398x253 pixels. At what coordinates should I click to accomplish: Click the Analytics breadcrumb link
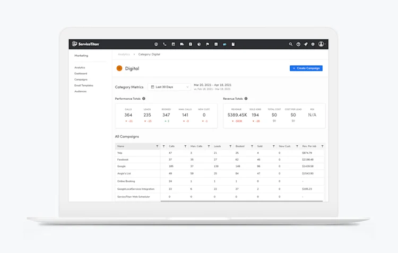pos(124,54)
